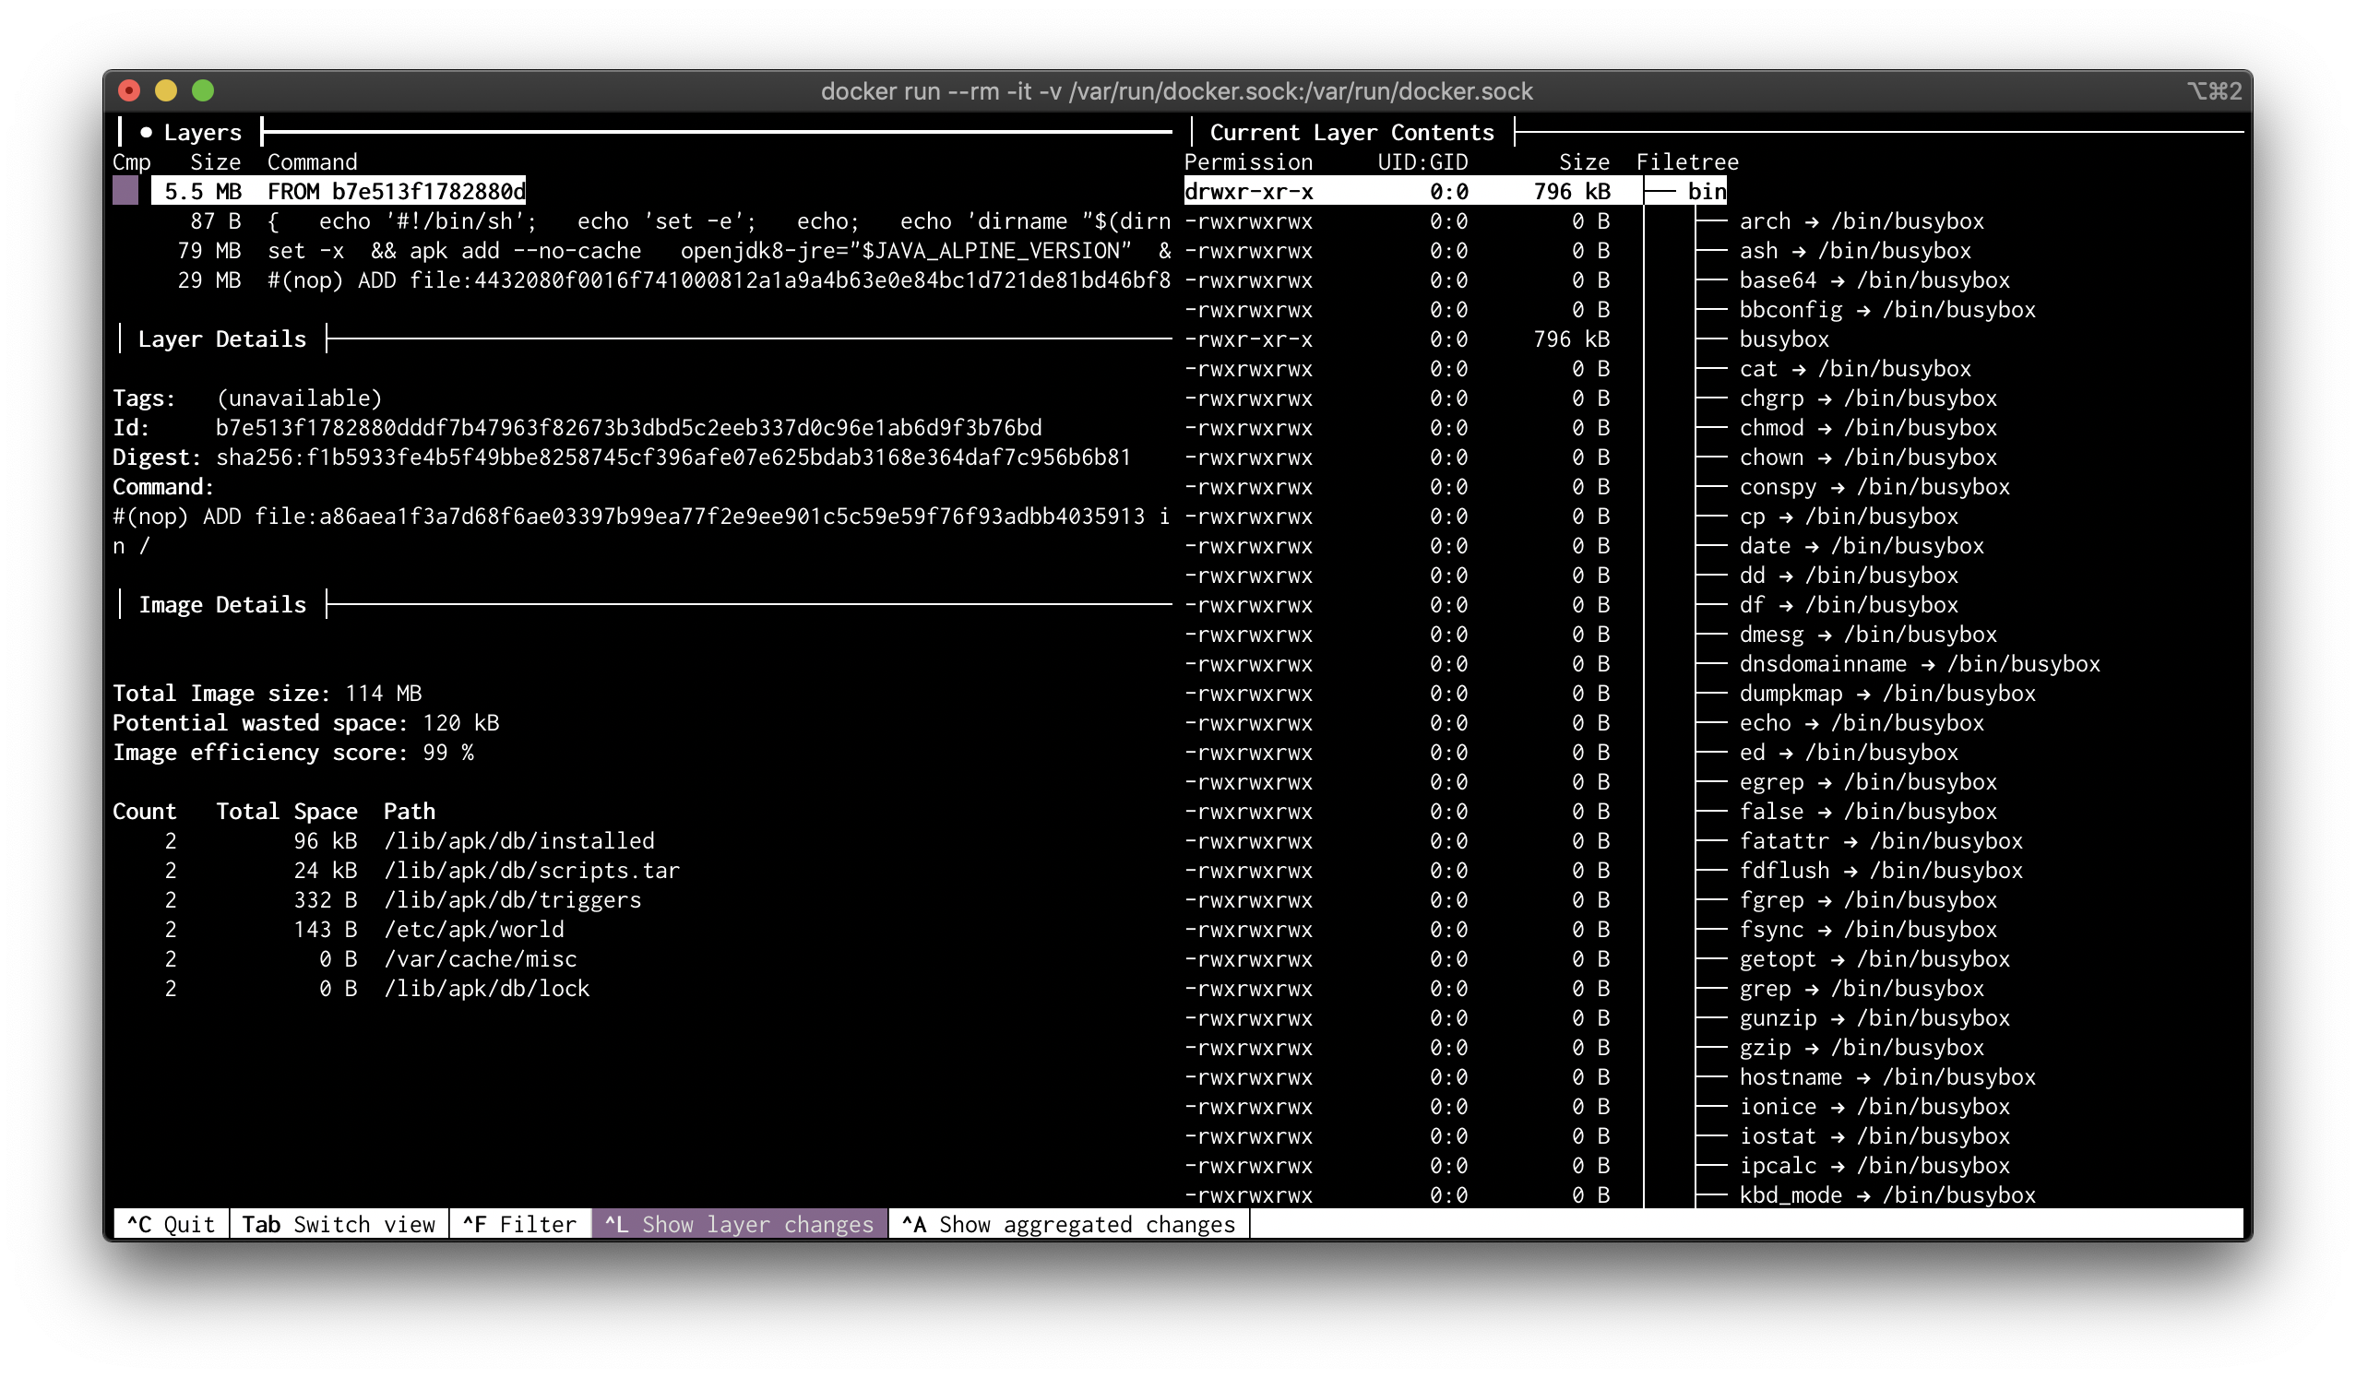
Task: Click the dnsdomainname symlink entry
Action: [x=1919, y=665]
